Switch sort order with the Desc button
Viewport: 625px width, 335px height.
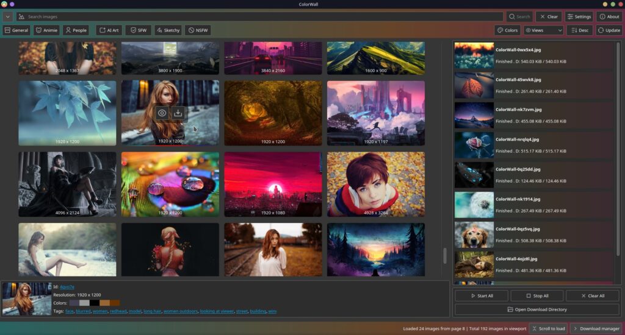click(579, 30)
